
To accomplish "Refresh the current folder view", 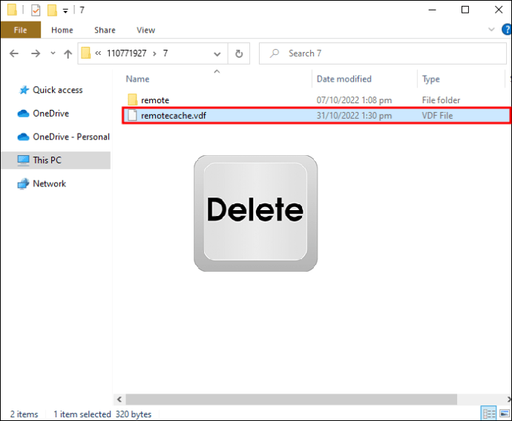I will (239, 53).
